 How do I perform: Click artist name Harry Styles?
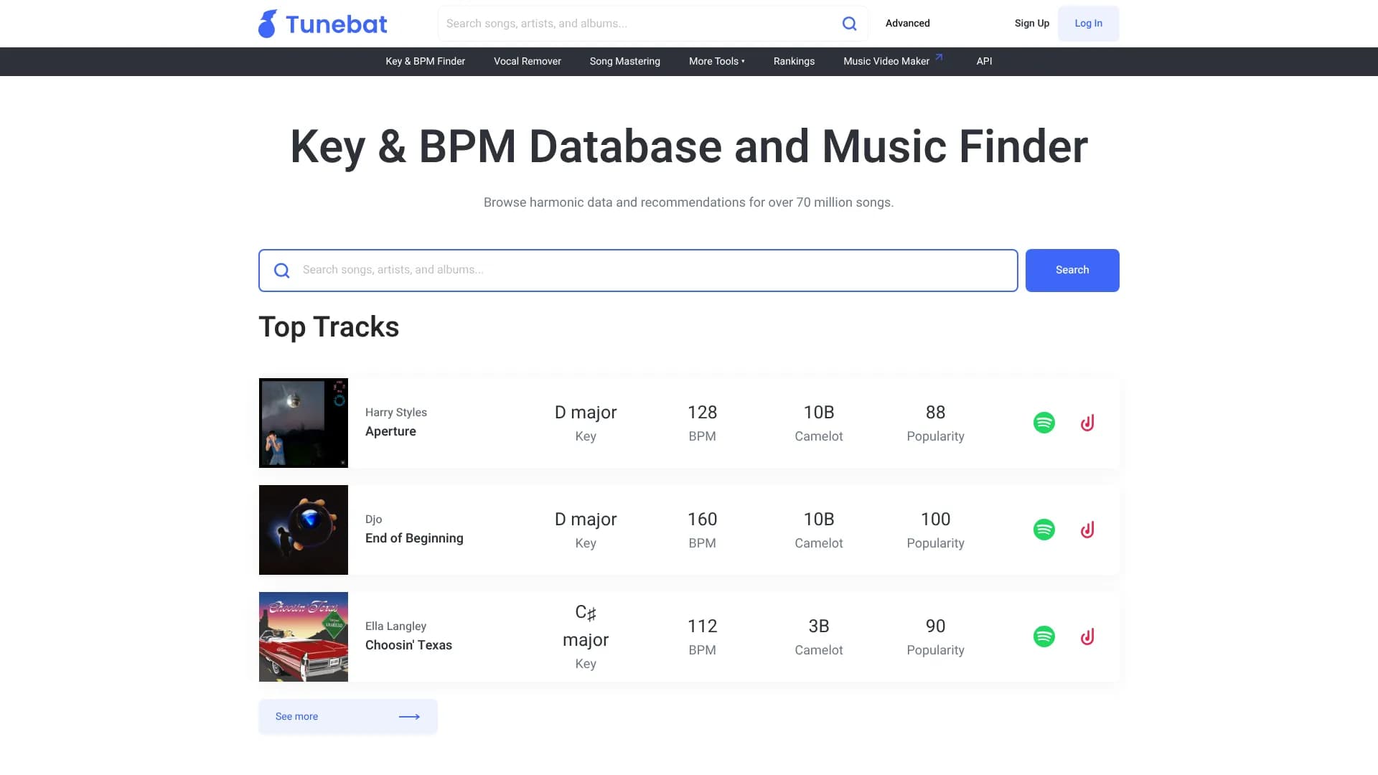click(396, 413)
